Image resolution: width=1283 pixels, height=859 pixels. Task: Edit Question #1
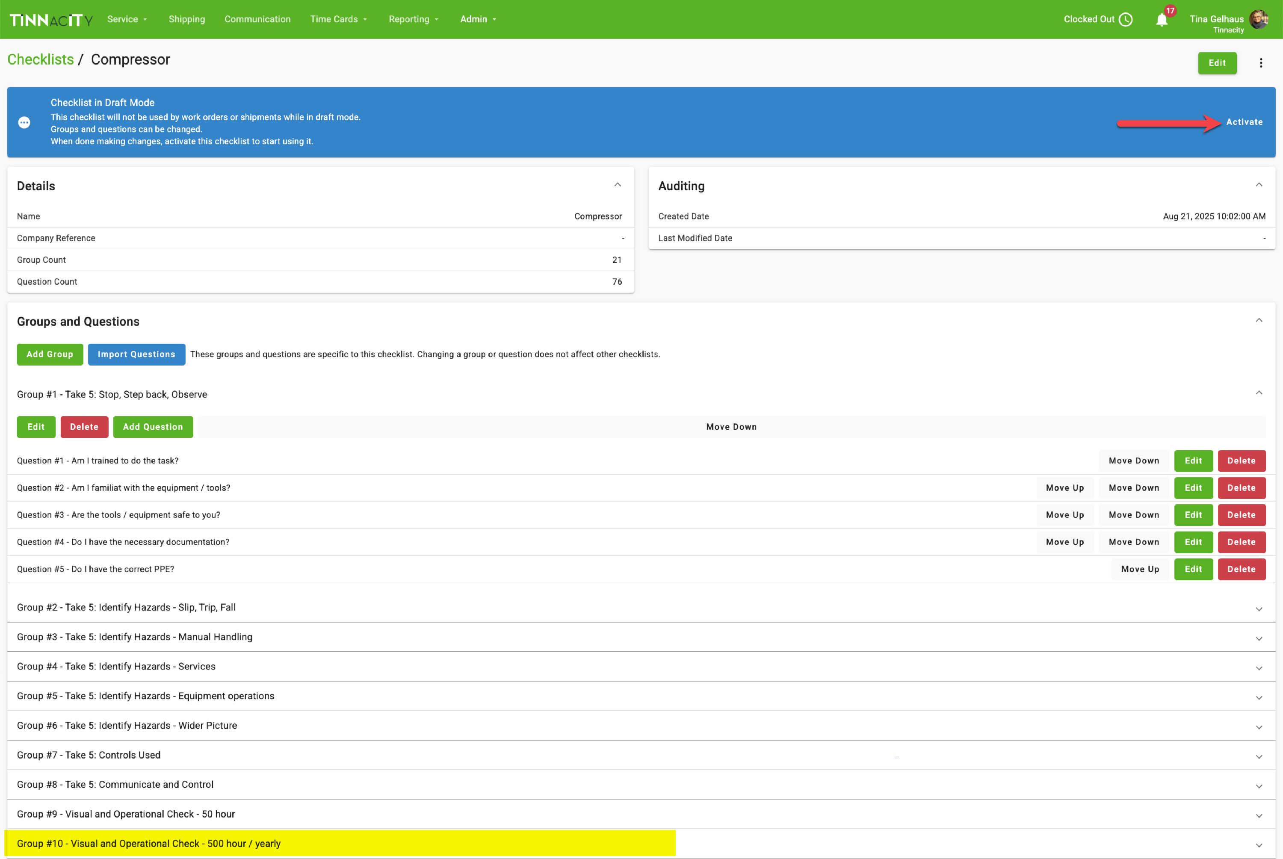click(x=1193, y=461)
